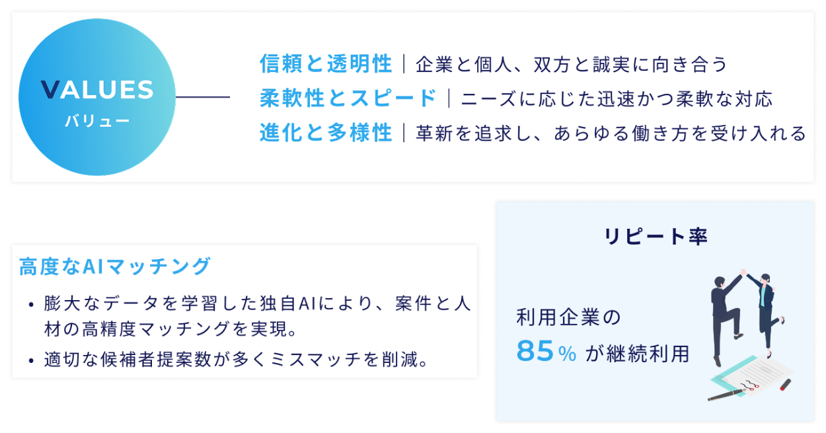Viewport: 826px width, 433px height.
Task: Select the 柔軟性とスピード heading
Action: point(348,98)
